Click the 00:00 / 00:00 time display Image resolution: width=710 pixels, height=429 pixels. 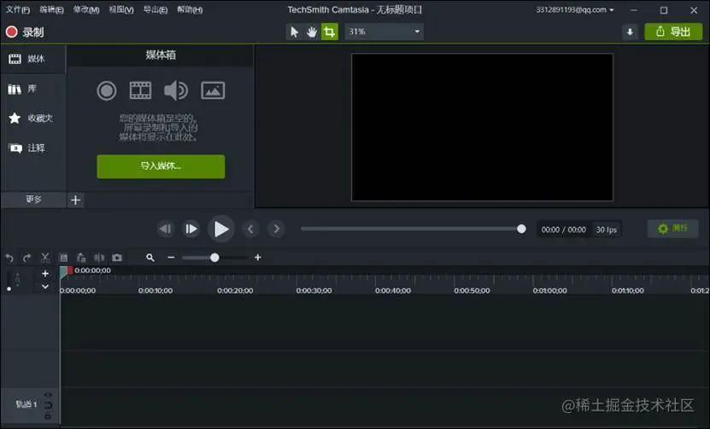point(563,229)
